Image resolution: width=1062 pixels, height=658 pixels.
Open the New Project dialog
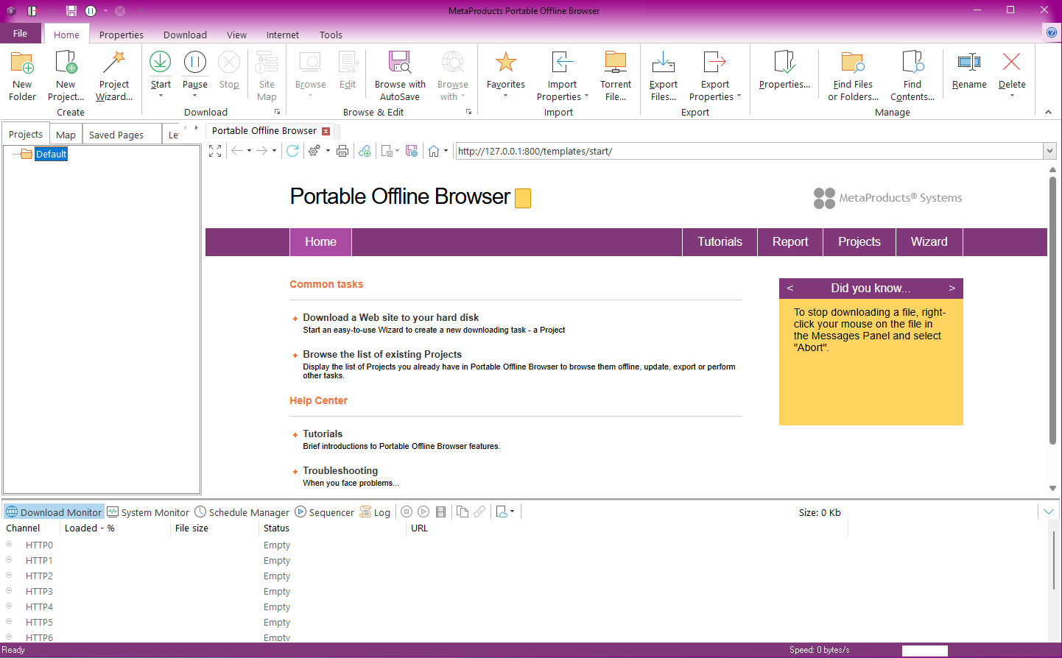(66, 76)
